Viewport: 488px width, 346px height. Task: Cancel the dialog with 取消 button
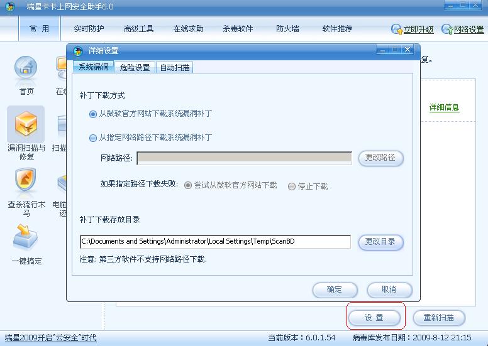[389, 289]
